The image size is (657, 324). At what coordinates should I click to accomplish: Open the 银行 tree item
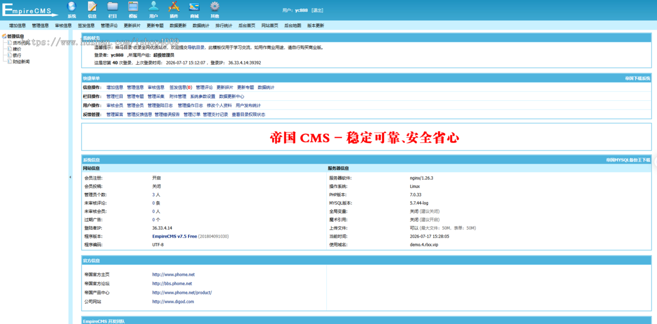click(17, 55)
